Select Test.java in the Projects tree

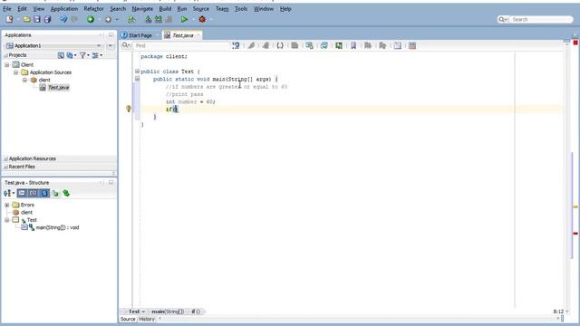58,88
